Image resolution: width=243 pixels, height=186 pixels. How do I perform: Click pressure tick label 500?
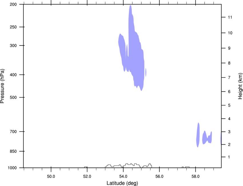click(13, 97)
